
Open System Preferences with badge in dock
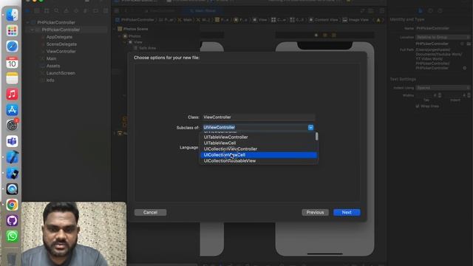click(x=12, y=126)
